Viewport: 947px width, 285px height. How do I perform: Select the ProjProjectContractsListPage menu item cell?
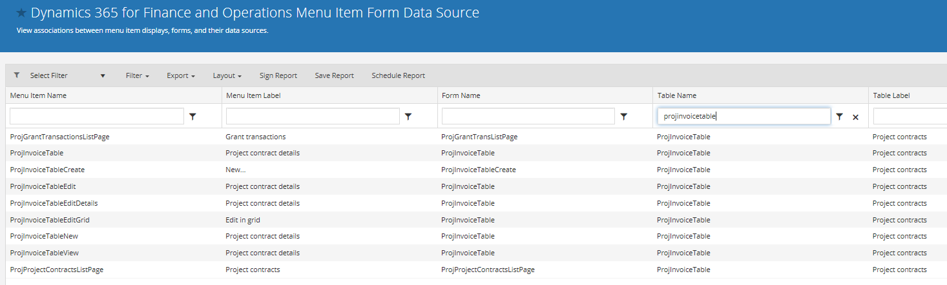tap(57, 270)
